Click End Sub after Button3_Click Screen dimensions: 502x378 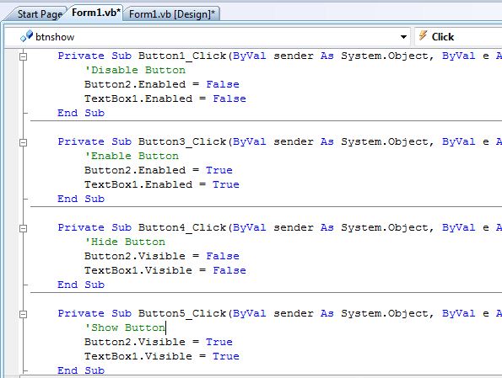(81, 199)
